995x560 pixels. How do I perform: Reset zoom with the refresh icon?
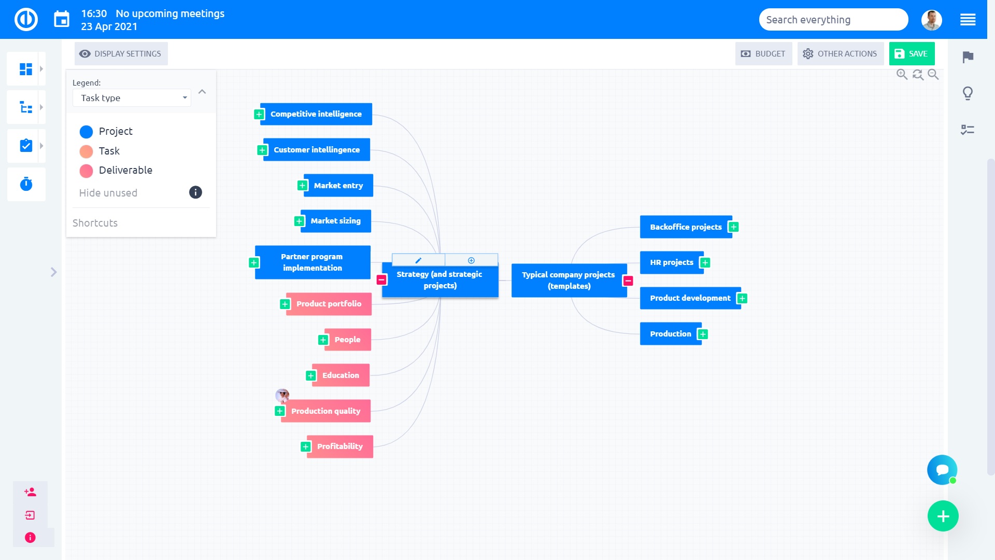pos(918,75)
